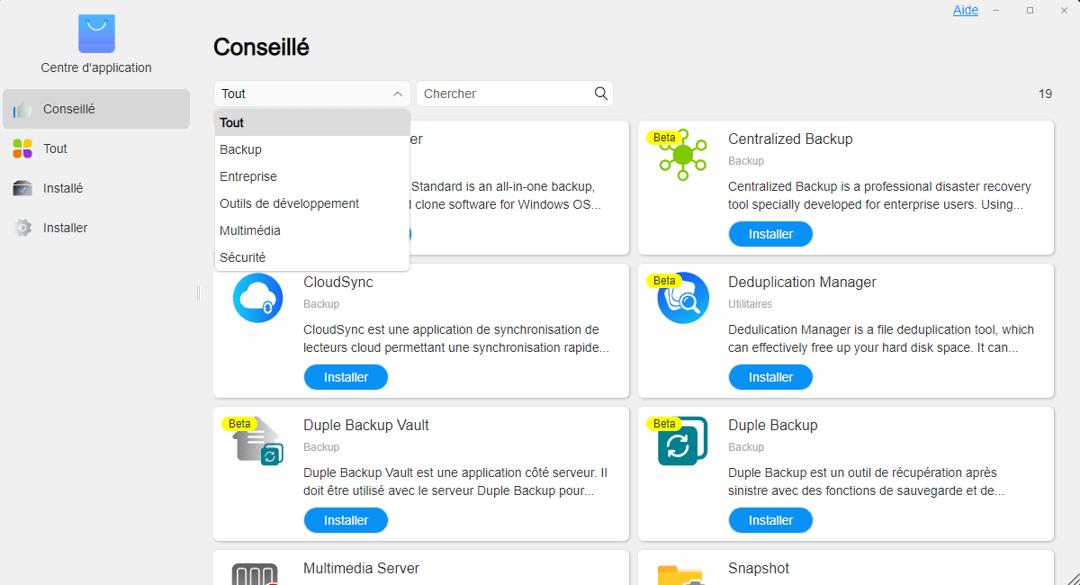The height and width of the screenshot is (585, 1080).
Task: Click the Chercher search field
Action: click(504, 94)
